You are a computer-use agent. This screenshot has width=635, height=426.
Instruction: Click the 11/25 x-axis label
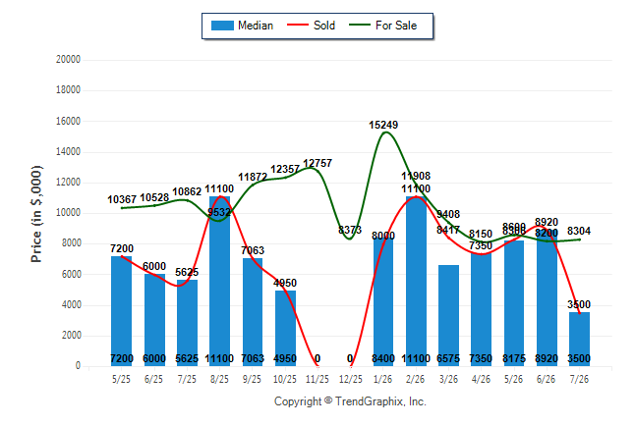[x=317, y=380]
